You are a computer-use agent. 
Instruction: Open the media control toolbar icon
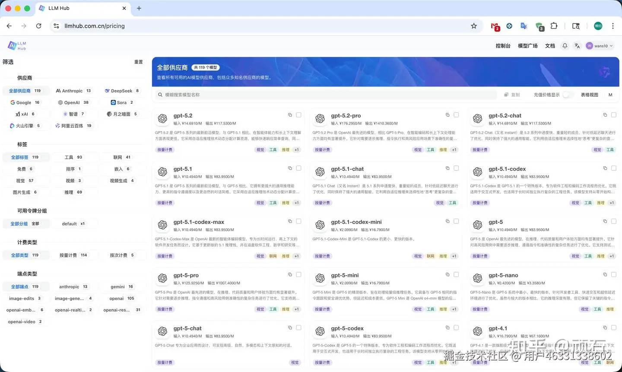point(576,26)
